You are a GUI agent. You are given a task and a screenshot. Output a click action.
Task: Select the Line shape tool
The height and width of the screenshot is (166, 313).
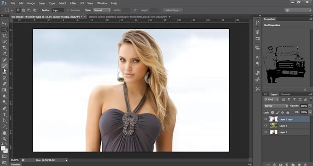click(x=5, y=126)
